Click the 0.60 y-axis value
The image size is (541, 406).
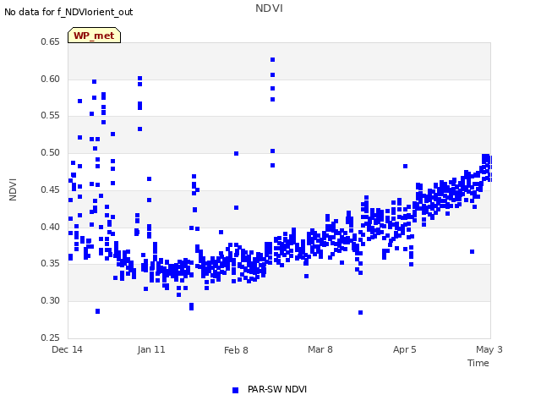(50, 79)
